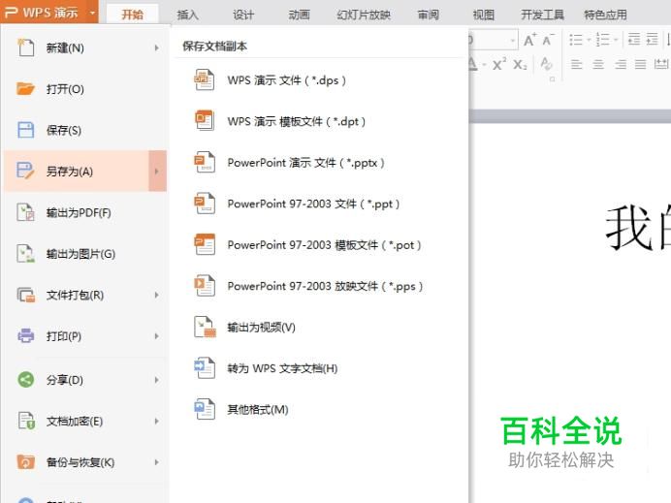Click the Other formats icon
671x503 pixels.
(x=205, y=409)
